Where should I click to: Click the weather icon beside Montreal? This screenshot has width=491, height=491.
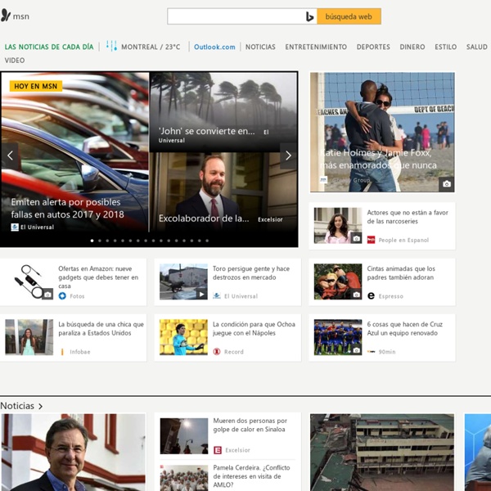point(111,47)
